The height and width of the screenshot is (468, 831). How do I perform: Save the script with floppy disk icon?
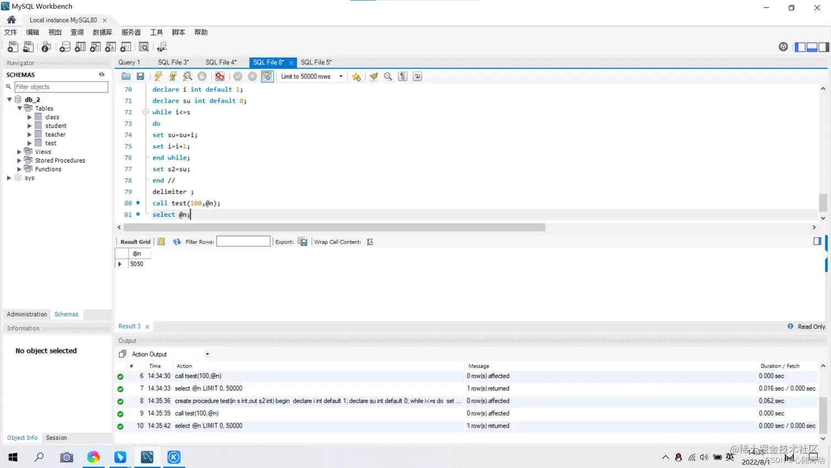(x=141, y=76)
